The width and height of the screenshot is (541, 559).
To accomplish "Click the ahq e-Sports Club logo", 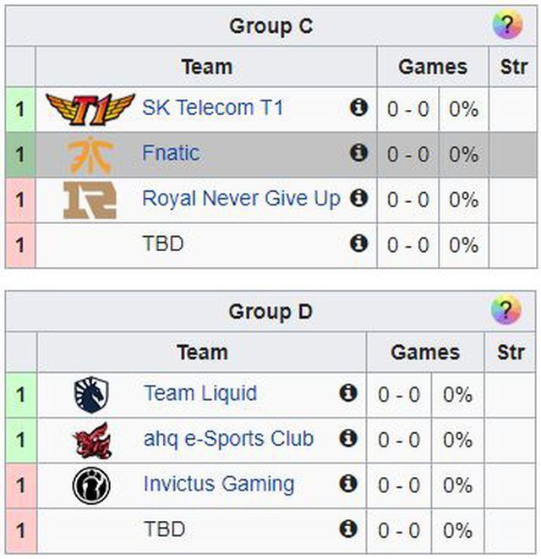I will pyautogui.click(x=91, y=440).
